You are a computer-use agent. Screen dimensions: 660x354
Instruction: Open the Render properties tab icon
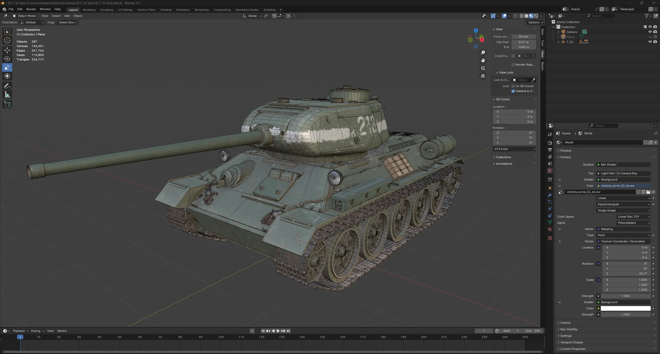pyautogui.click(x=550, y=143)
